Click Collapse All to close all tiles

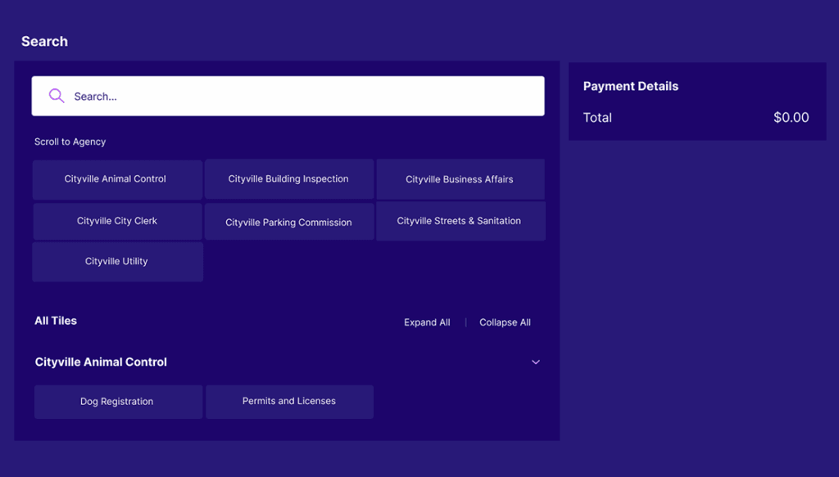coord(505,322)
